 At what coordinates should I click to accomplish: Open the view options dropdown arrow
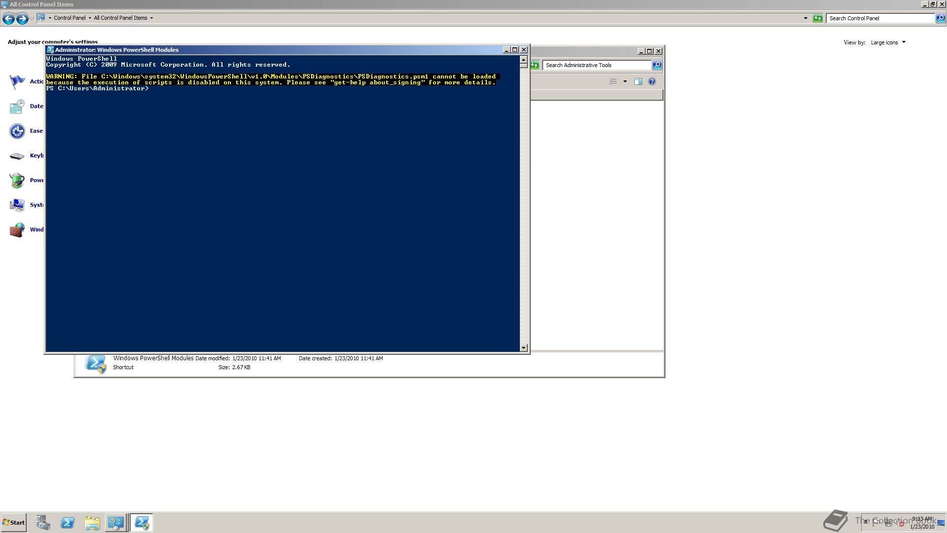(625, 81)
